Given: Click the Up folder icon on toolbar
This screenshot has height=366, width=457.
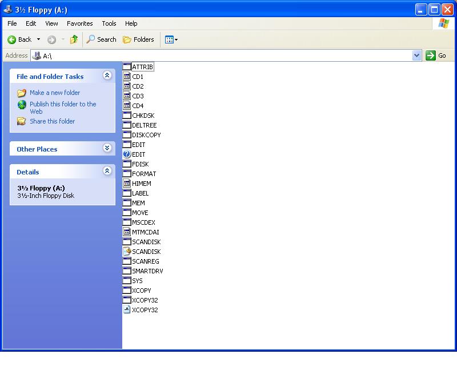Looking at the screenshot, I should [74, 39].
